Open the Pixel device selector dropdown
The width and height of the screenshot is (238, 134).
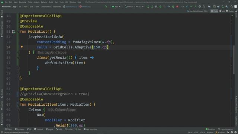(x=134, y=7)
